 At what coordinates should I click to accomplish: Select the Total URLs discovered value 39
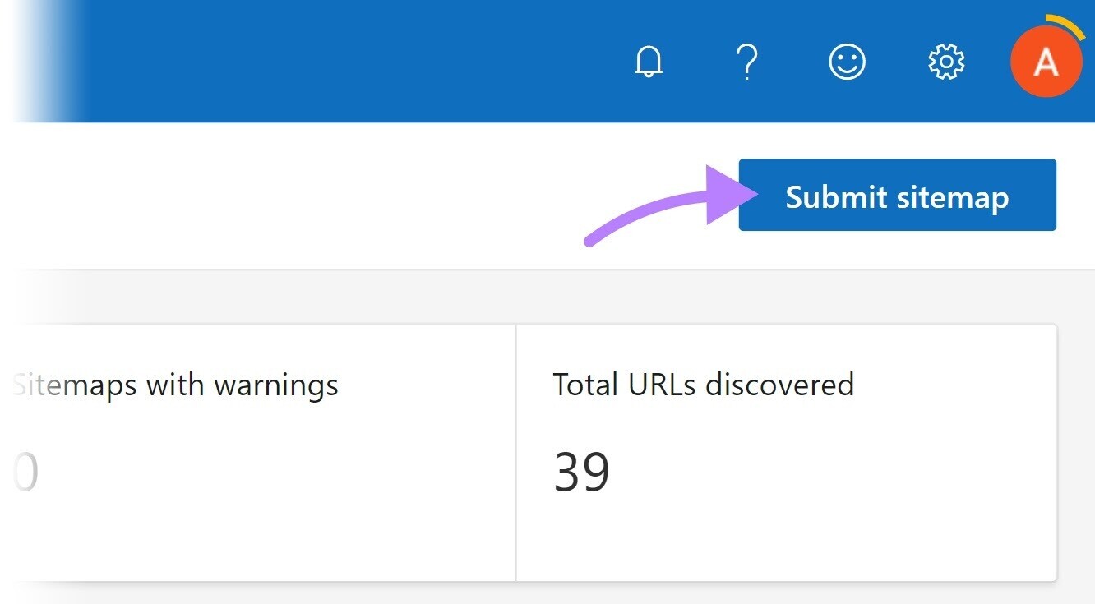tap(583, 470)
